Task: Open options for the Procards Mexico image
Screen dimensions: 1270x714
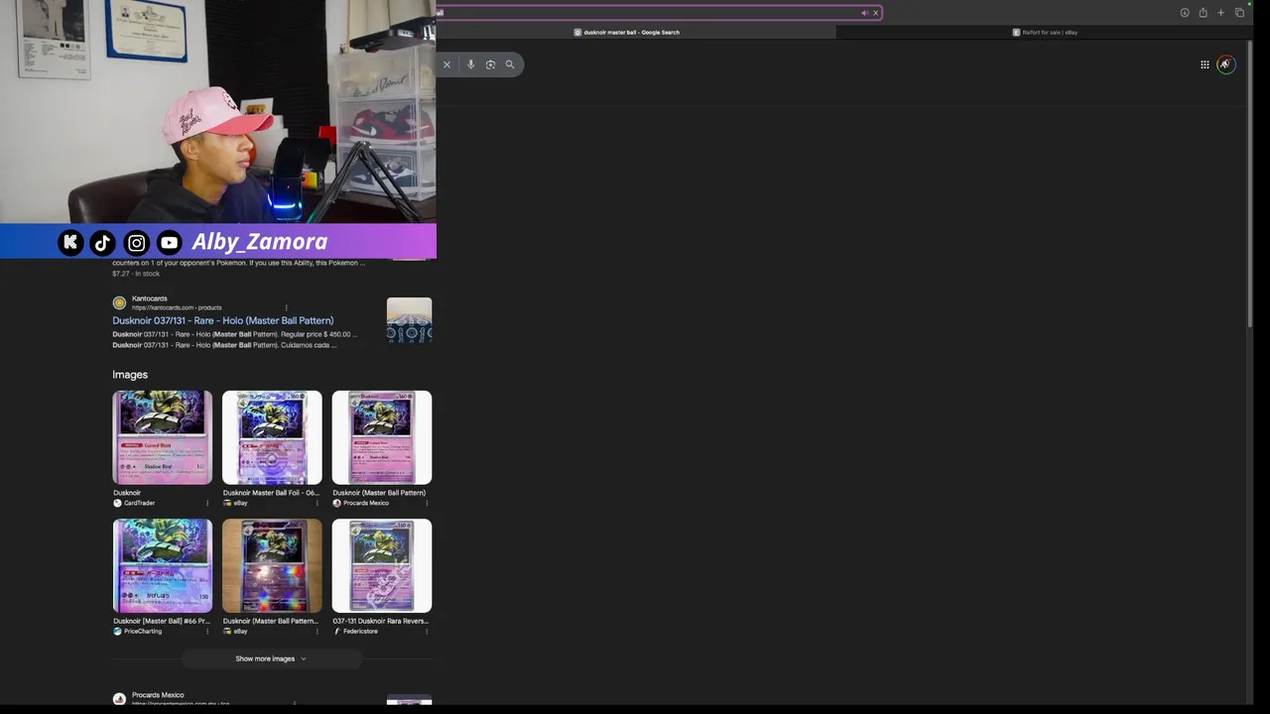Action: coord(427,503)
